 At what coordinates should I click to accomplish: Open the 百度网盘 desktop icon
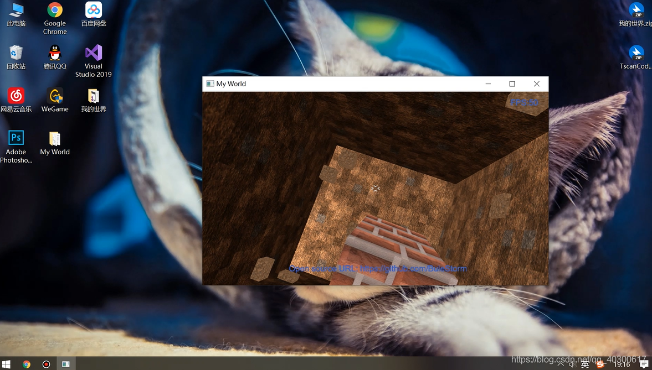(94, 14)
